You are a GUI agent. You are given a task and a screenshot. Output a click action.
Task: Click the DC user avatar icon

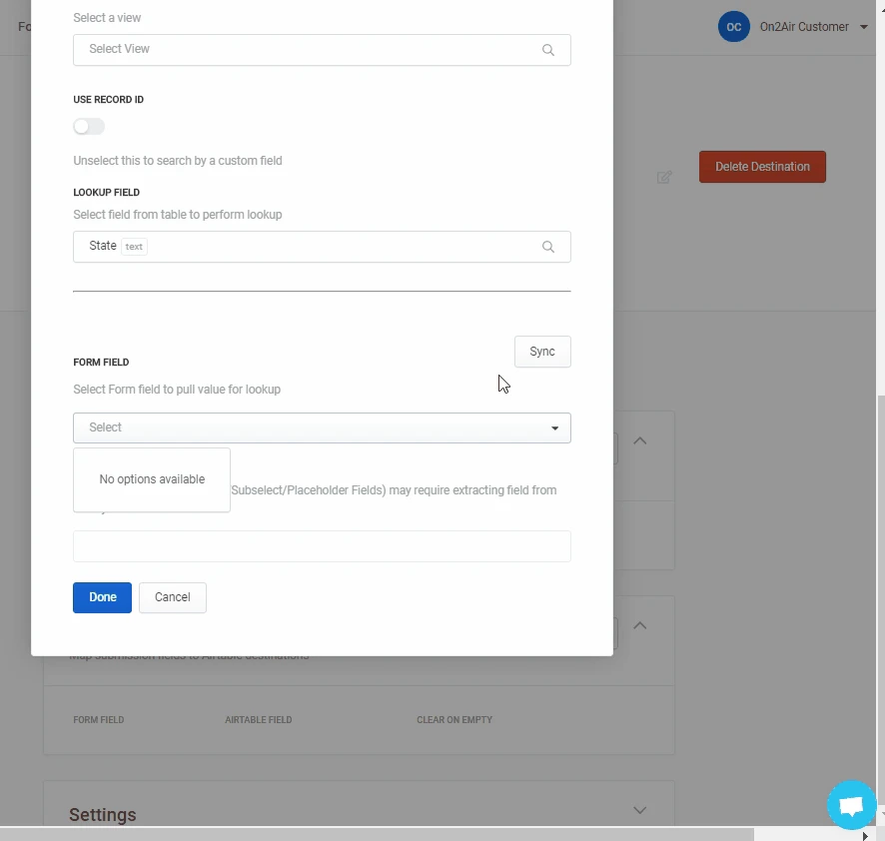[x=733, y=27]
